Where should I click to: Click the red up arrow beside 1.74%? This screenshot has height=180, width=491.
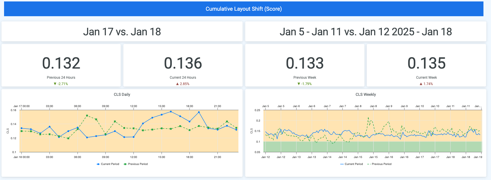point(421,84)
